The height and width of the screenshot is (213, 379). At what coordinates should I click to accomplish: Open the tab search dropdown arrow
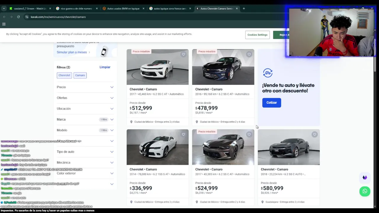coord(4,9)
